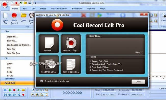Click the End time field
The image size is (166, 100).
click(109, 94)
